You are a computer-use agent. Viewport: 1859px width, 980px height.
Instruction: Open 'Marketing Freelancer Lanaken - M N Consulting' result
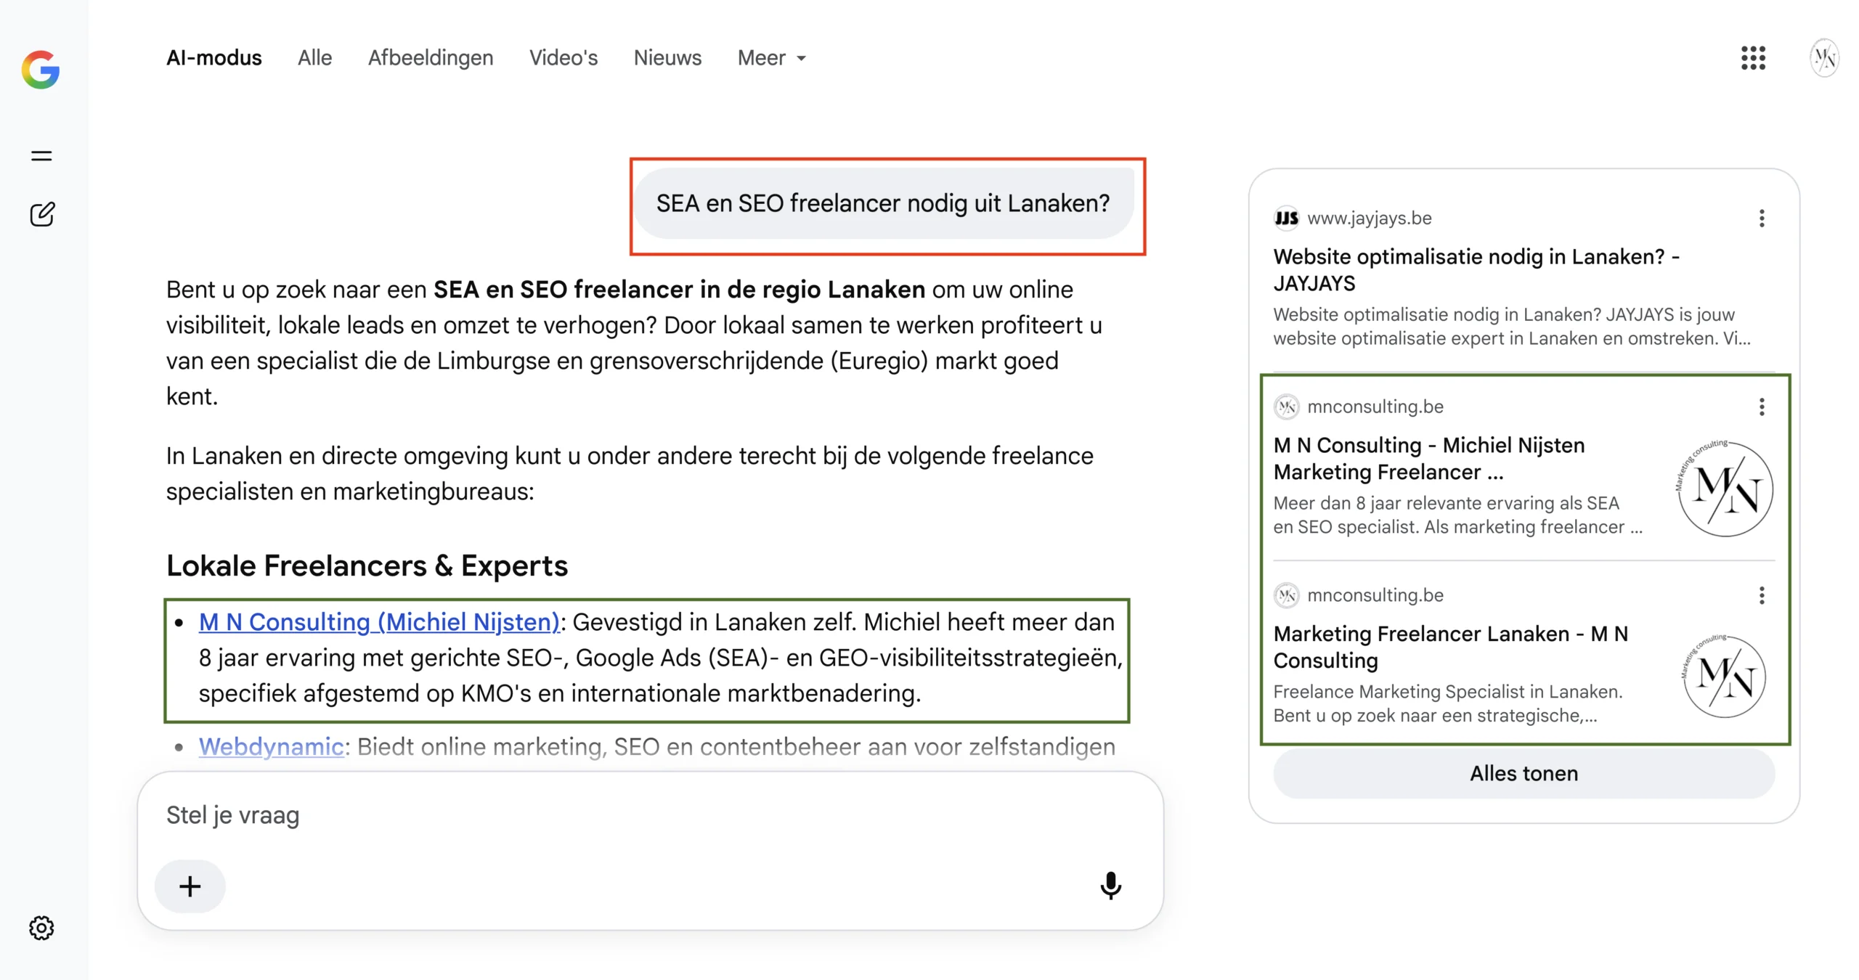[1451, 648]
